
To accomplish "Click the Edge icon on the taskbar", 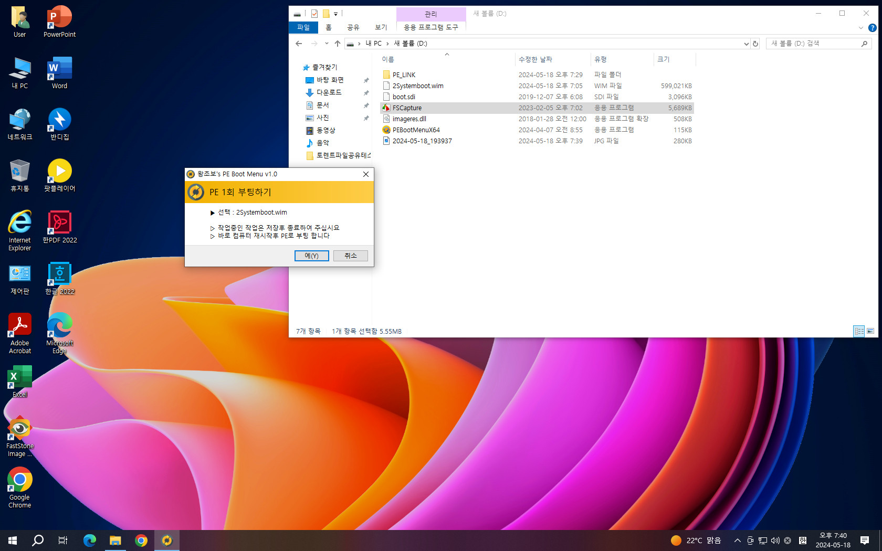I will [90, 541].
